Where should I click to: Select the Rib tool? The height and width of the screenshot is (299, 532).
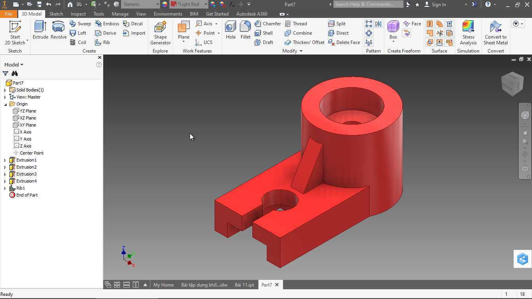(102, 42)
